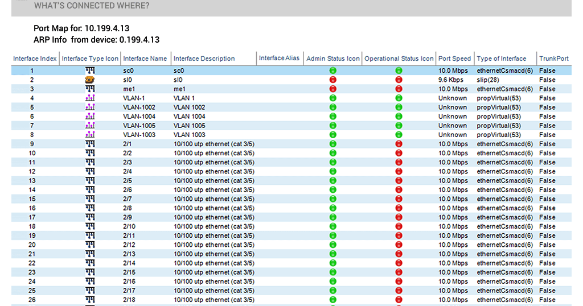The height and width of the screenshot is (306, 583).
Task: Click the VLAN type icon for VLAN-1002
Action: 90,107
